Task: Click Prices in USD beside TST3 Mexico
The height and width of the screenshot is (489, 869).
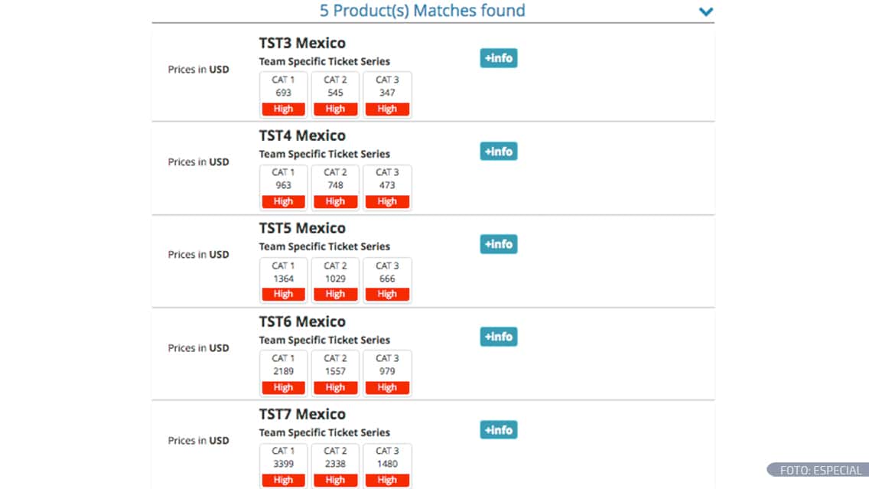Action: 198,70
